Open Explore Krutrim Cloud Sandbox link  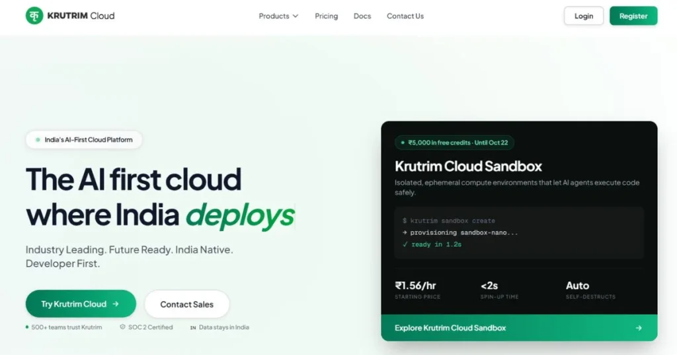pos(519,328)
